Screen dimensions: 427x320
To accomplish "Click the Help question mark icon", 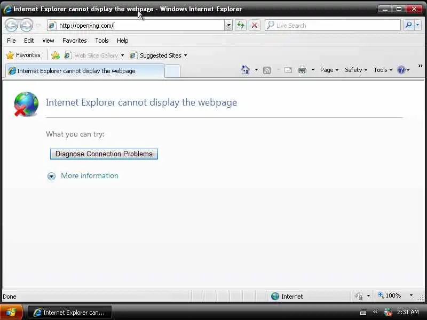I will point(401,70).
